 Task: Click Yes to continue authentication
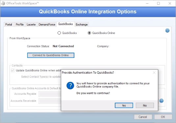pyautogui.click(x=124, y=105)
